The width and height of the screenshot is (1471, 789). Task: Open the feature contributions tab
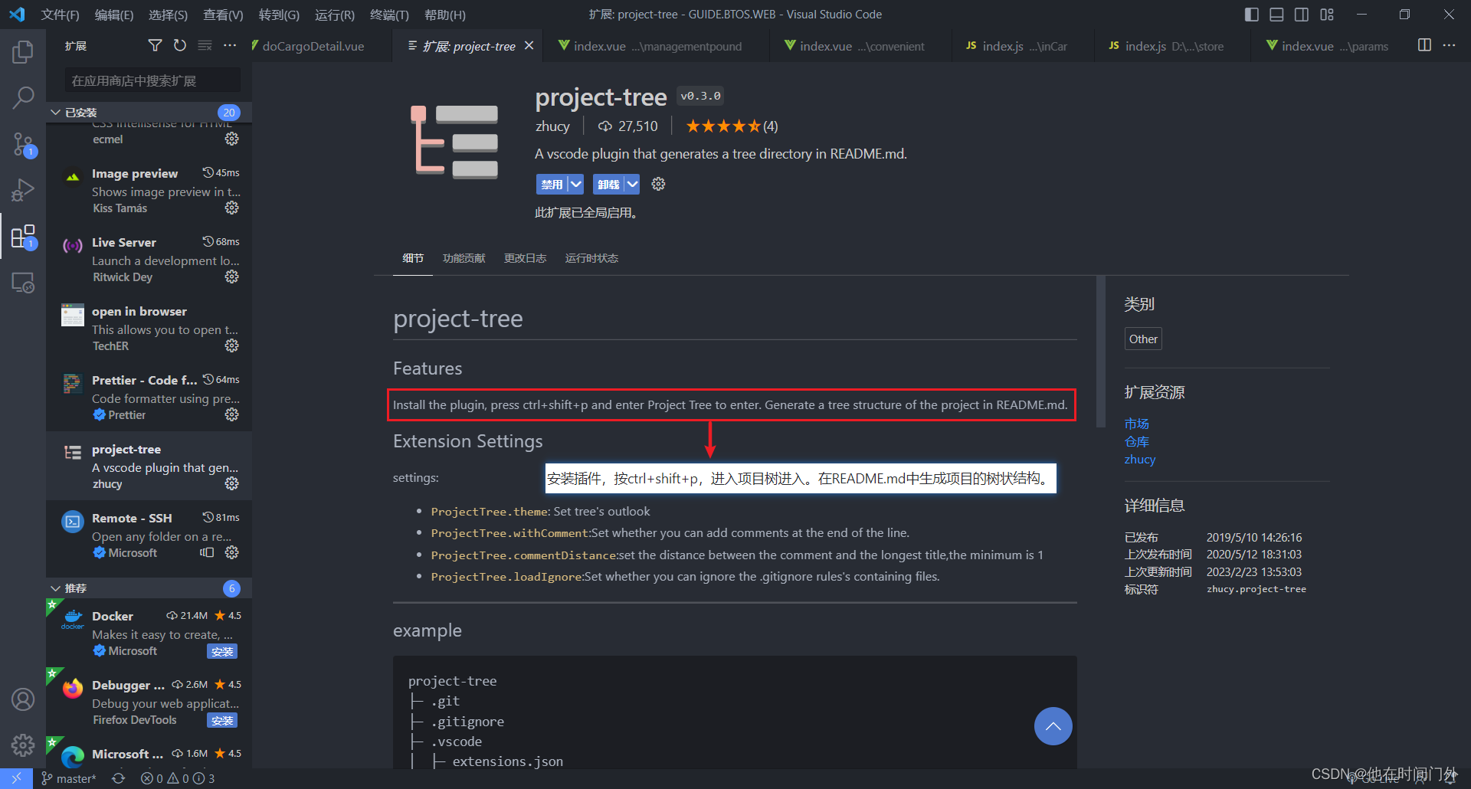464,258
